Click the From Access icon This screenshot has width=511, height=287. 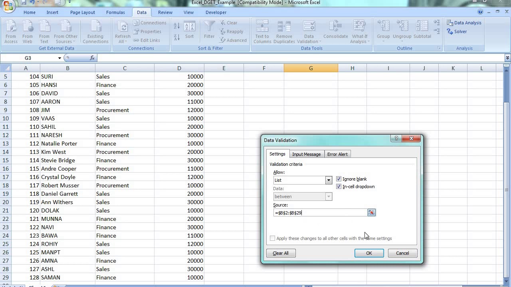point(11,32)
